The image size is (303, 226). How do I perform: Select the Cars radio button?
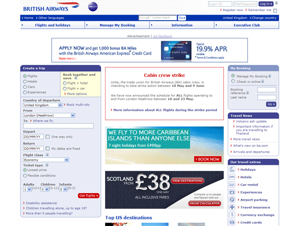[x=25, y=87]
